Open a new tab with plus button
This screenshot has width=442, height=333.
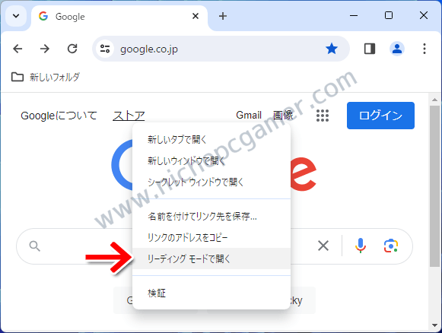223,16
